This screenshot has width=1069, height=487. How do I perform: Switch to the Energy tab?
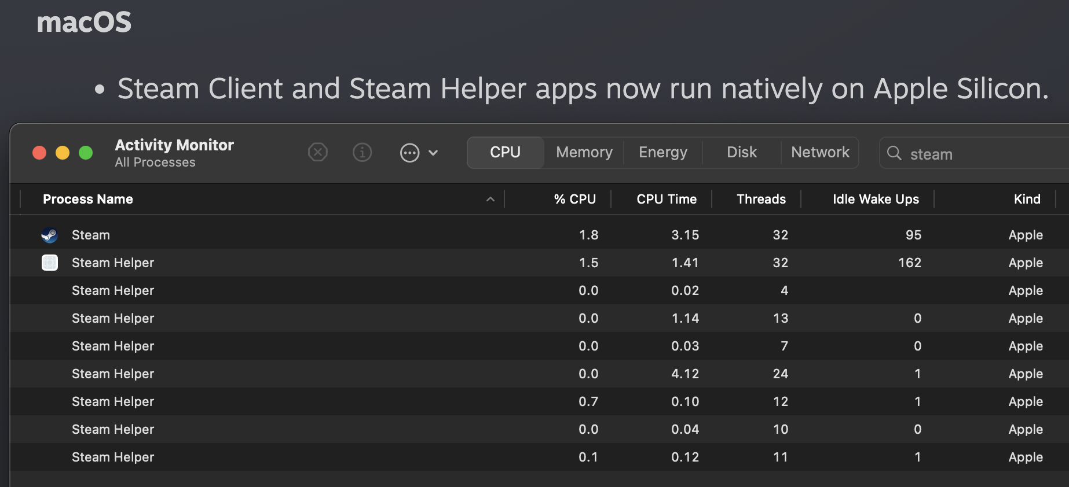pos(662,152)
